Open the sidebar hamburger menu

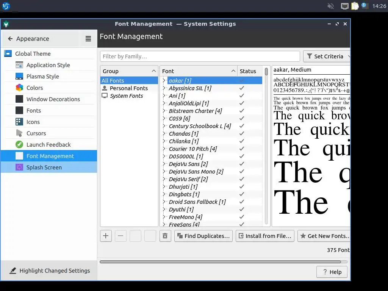[x=88, y=39]
